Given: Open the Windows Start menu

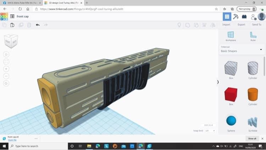Looking at the screenshot, I should (x=4, y=146).
